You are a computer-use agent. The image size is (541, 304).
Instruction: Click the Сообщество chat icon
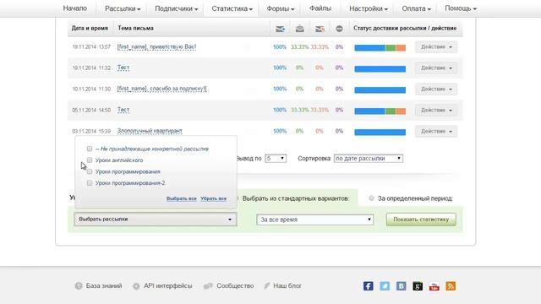coord(208,286)
